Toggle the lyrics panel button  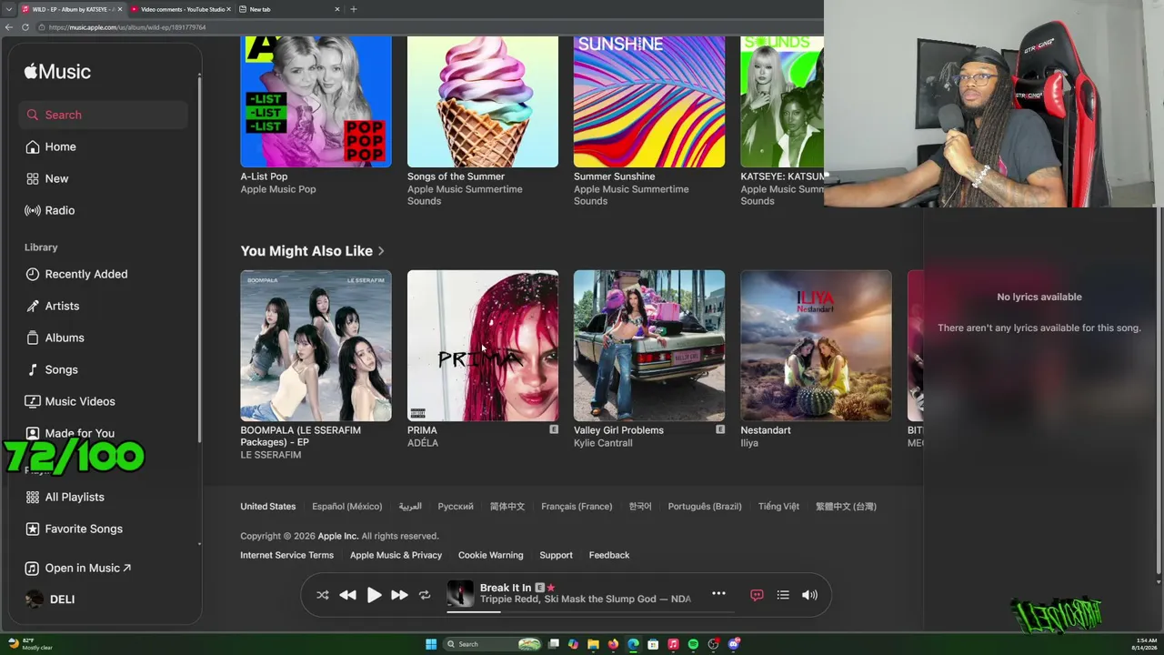coord(757,595)
